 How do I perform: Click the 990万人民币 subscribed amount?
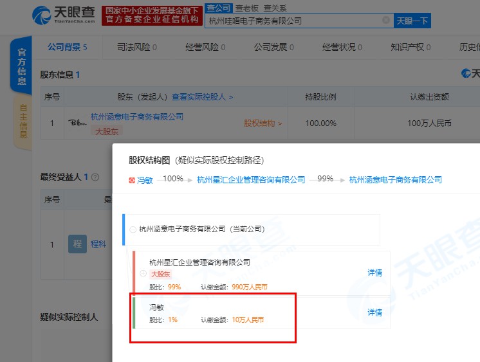point(250,287)
